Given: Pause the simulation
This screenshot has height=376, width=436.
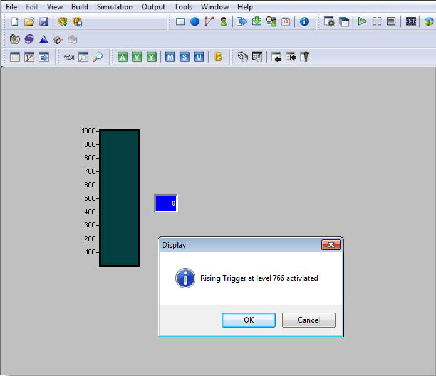Looking at the screenshot, I should [x=376, y=22].
